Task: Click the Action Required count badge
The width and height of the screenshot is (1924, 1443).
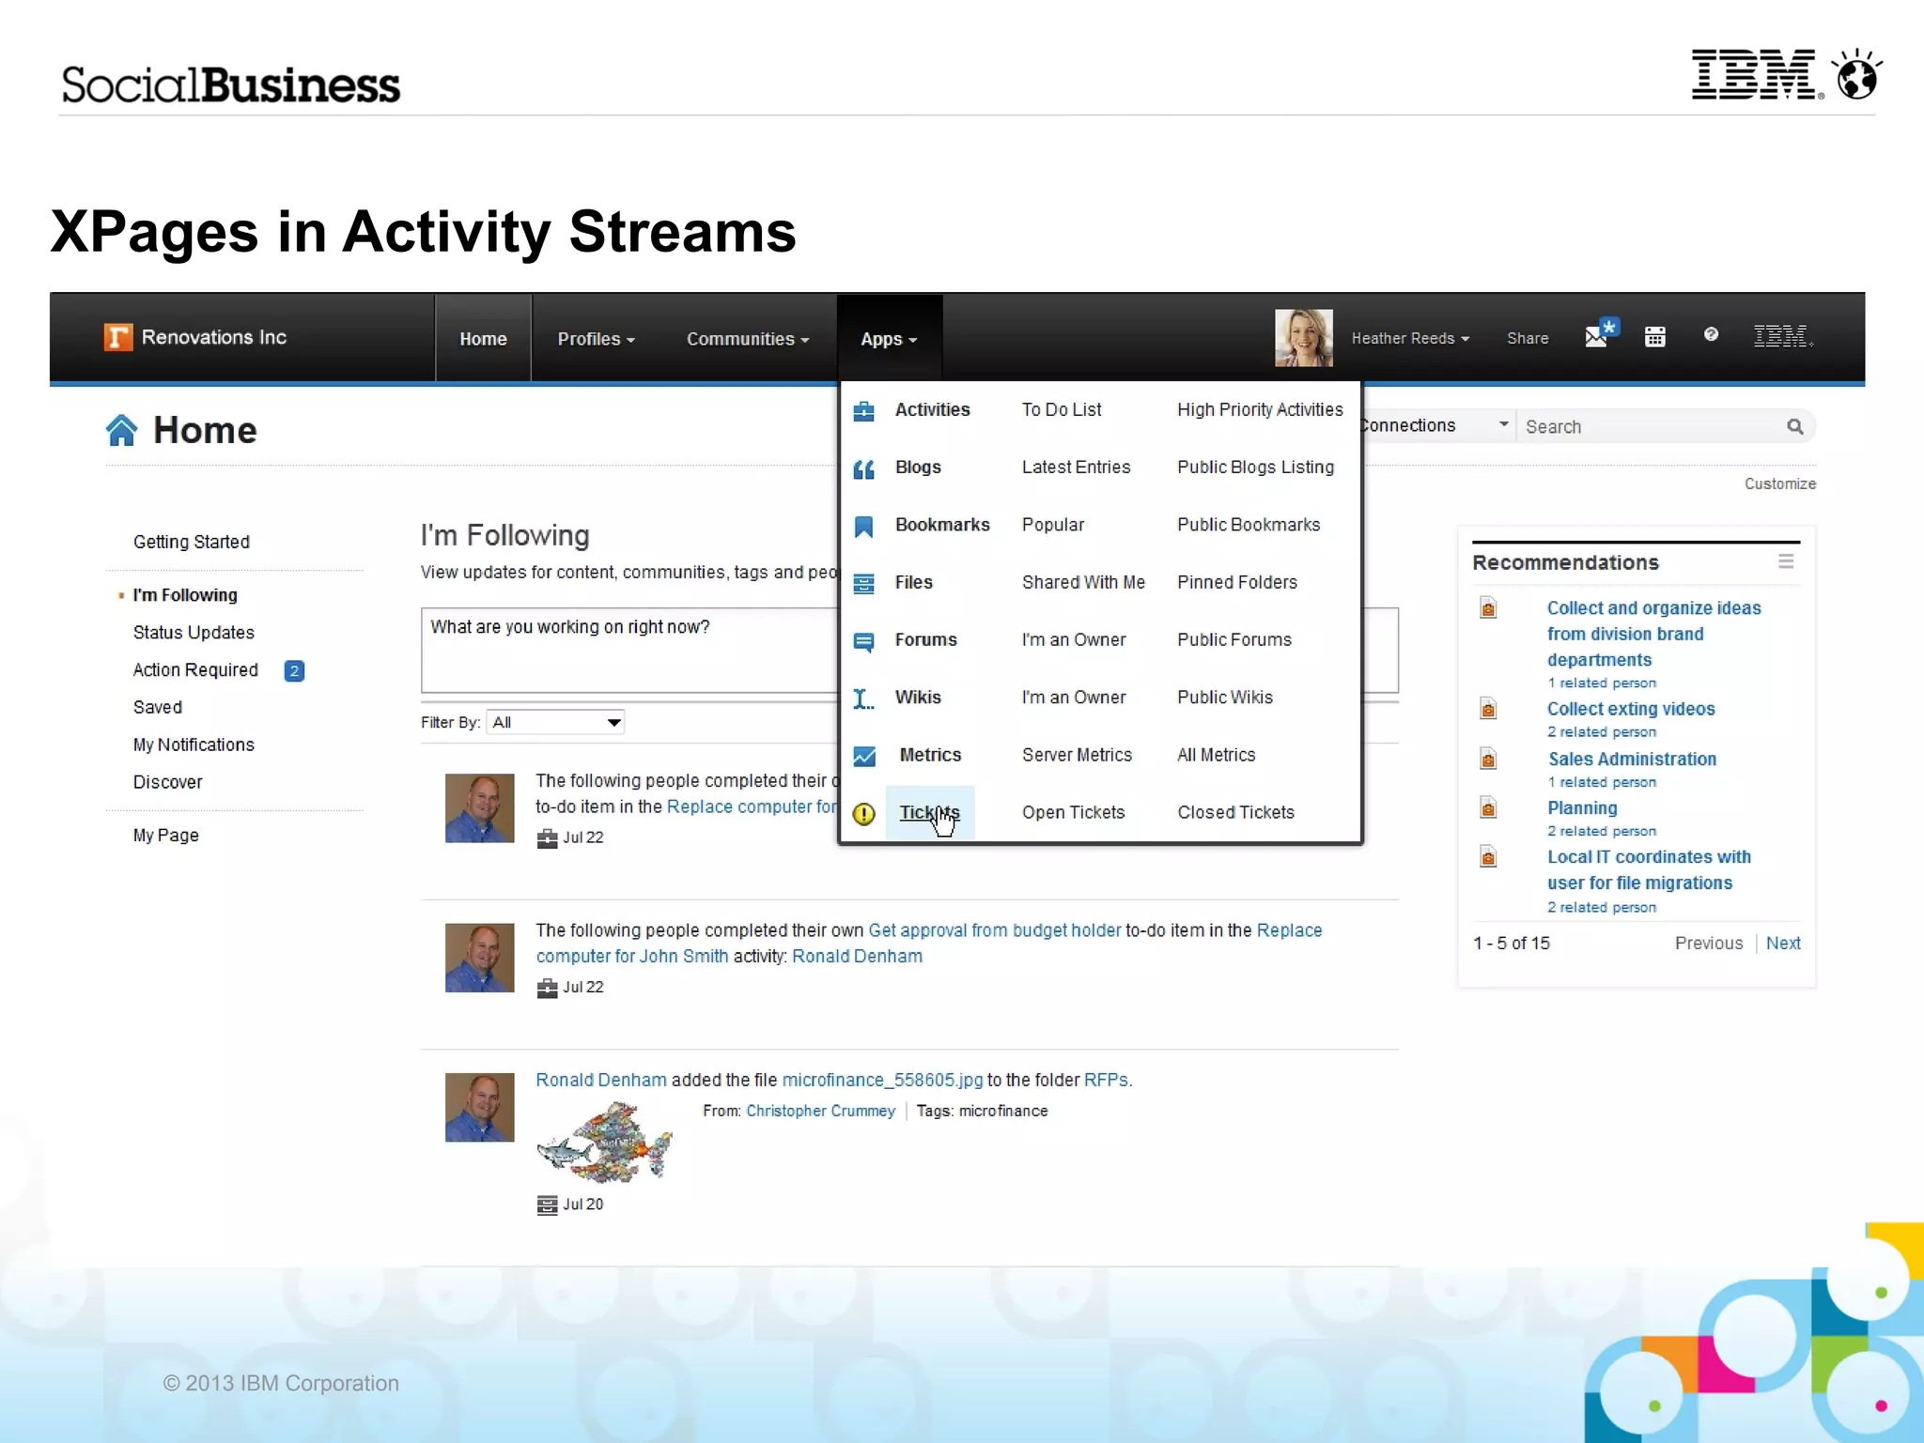Action: [294, 670]
